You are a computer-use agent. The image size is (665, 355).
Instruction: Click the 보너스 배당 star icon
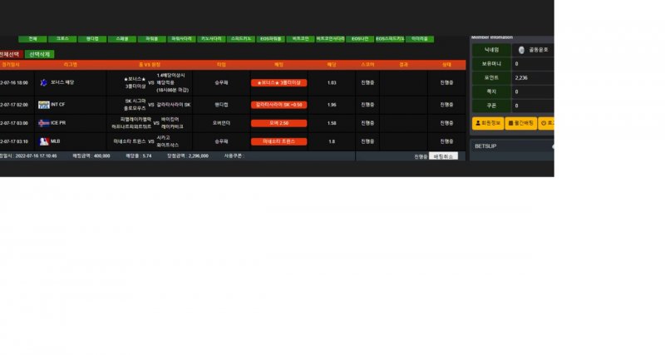(44, 83)
